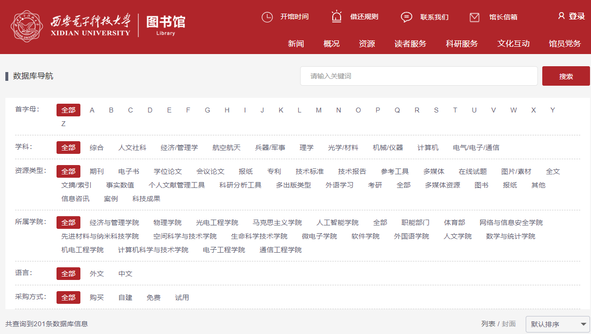Screen dimensions: 591x334
Task: Open the 默认排序 sort dropdown
Action: pos(557,324)
